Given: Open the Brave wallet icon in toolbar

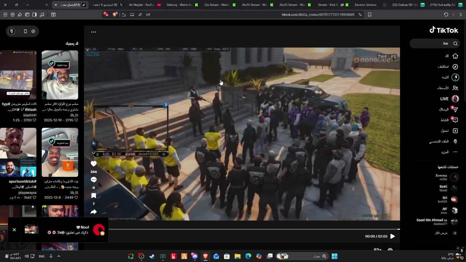Looking at the screenshot, I should pyautogui.click(x=27, y=15).
